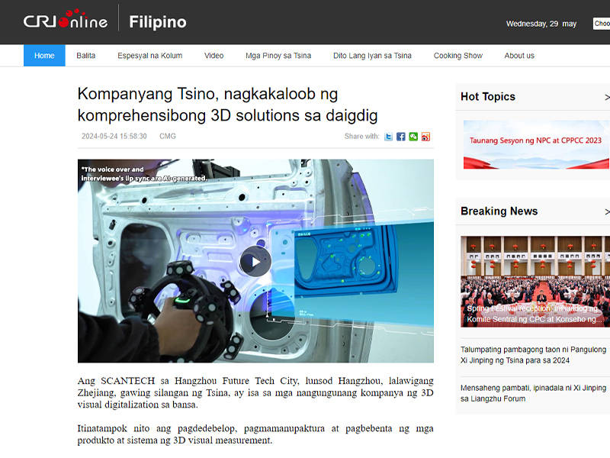Open Mga Pinoy sa Tsina section
The height and width of the screenshot is (458, 610).
(x=278, y=56)
